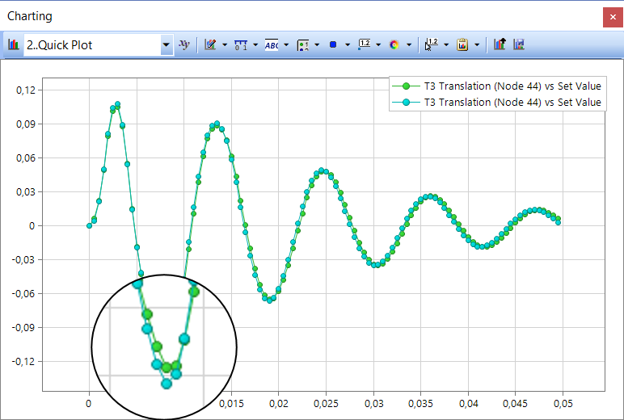Click the legend options icon
The width and height of the screenshot is (624, 420).
[303, 45]
